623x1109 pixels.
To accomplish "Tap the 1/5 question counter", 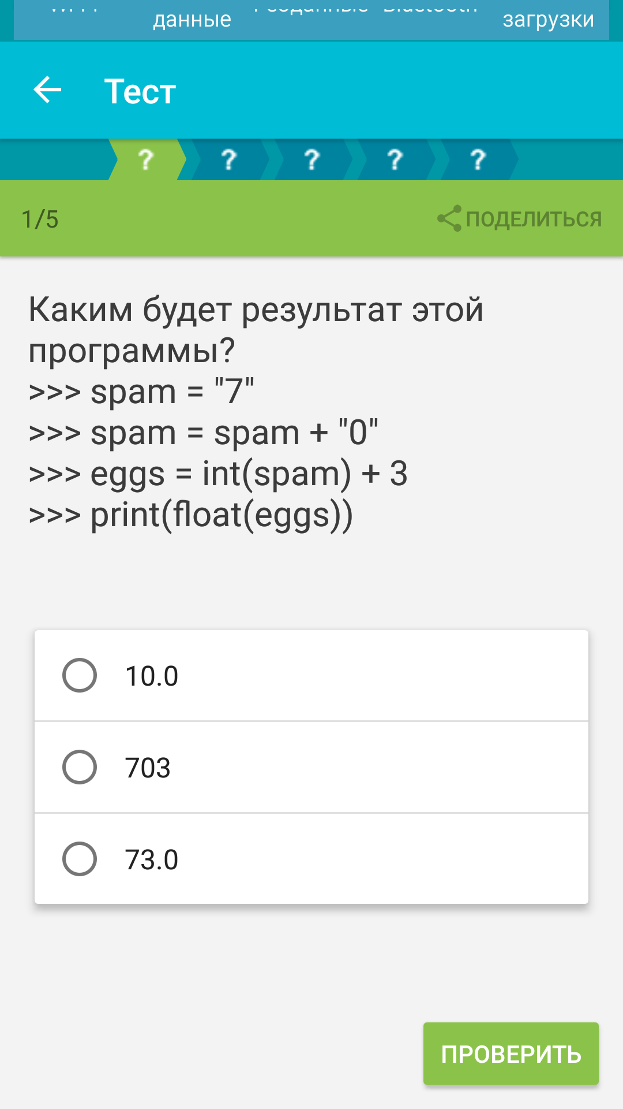I will pos(40,219).
